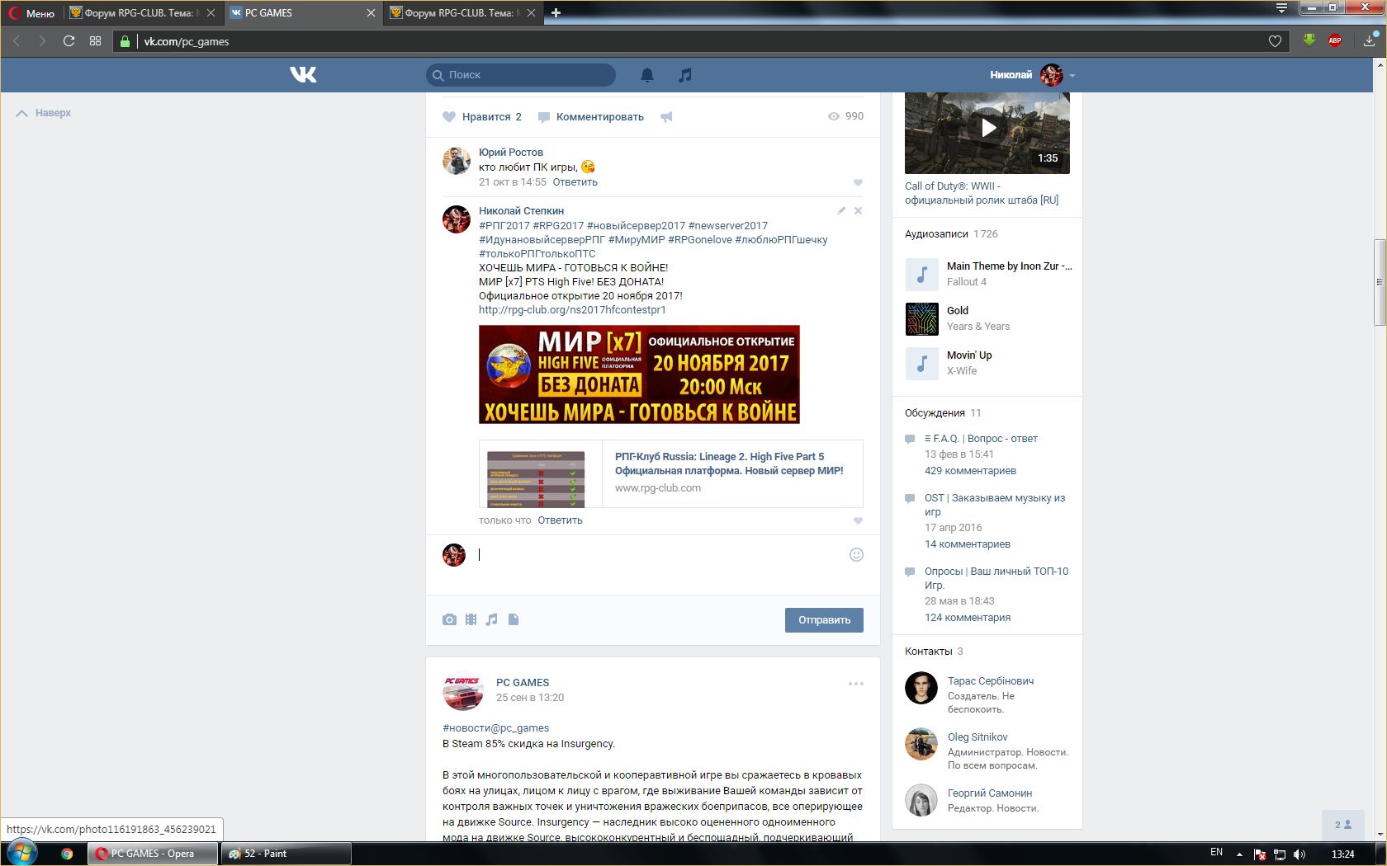This screenshot has width=1387, height=866.
Task: Open the friends online chat widget
Action: pyautogui.click(x=1343, y=825)
